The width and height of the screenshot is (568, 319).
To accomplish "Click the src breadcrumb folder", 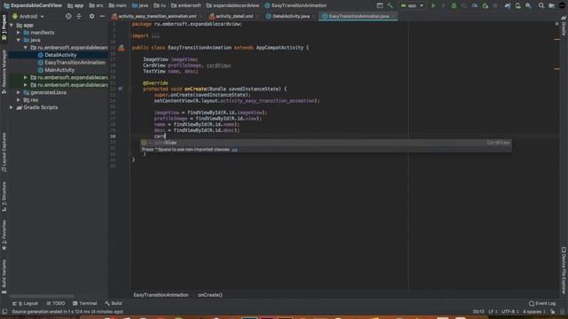I will [x=96, y=5].
